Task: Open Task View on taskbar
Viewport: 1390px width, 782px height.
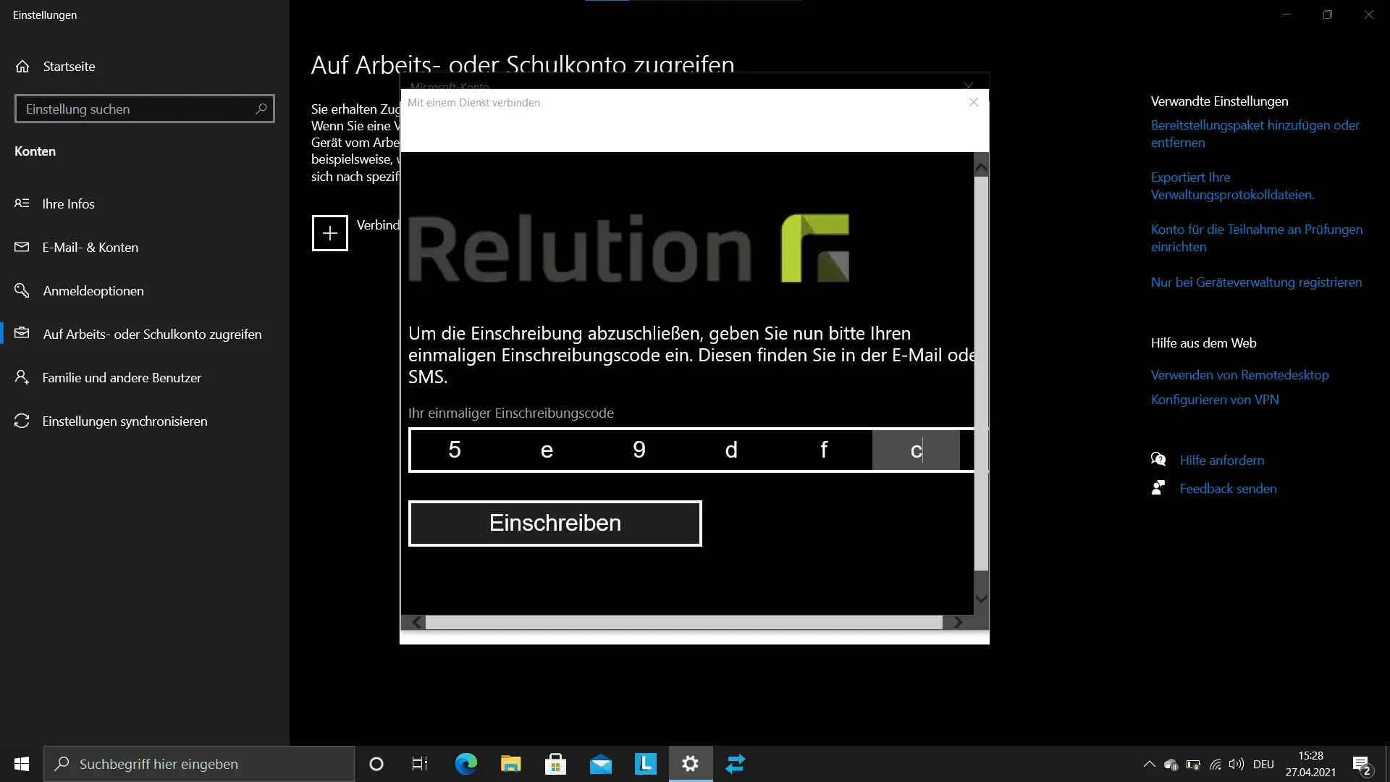Action: tap(420, 764)
